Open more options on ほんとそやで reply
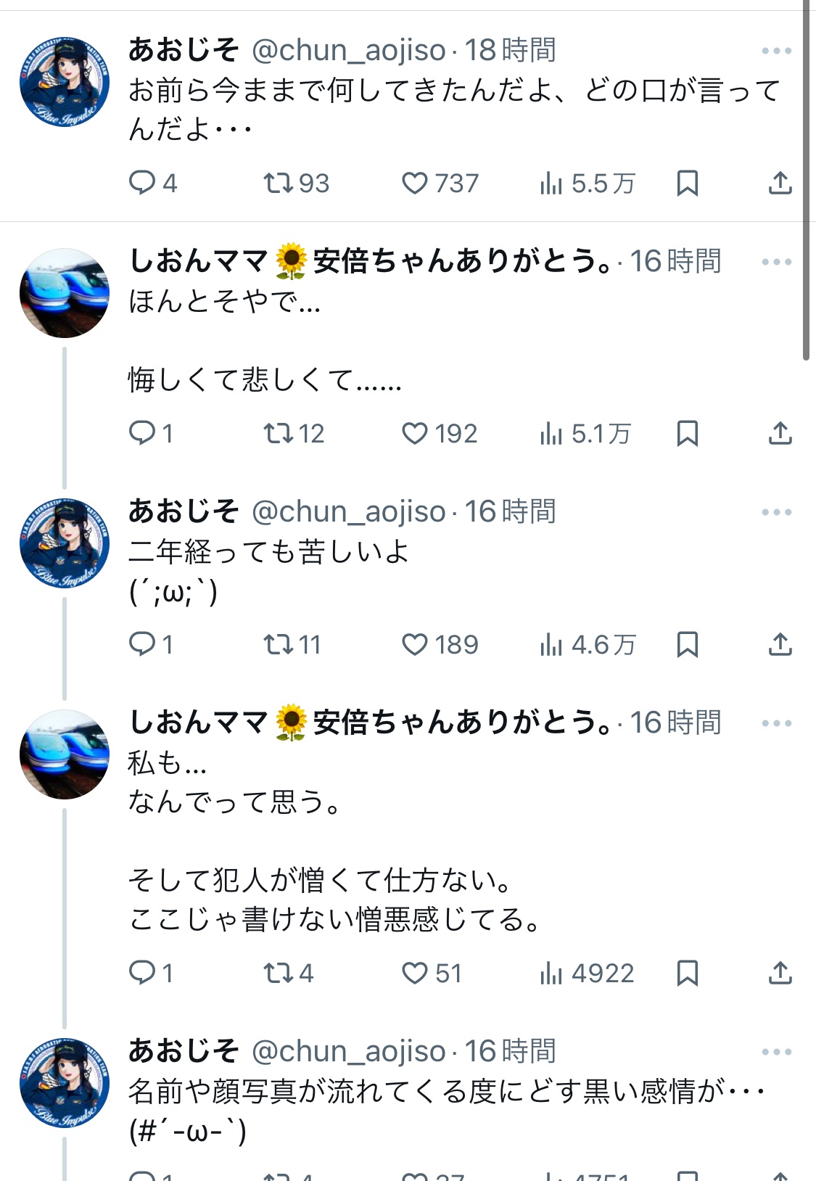Viewport: 816px width, 1181px height. pyautogui.click(x=776, y=262)
